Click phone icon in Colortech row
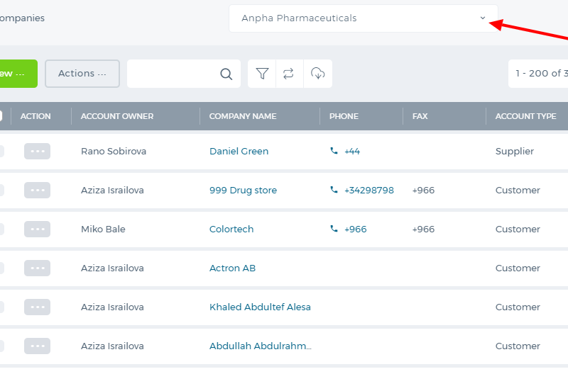The image size is (568, 374). [334, 229]
